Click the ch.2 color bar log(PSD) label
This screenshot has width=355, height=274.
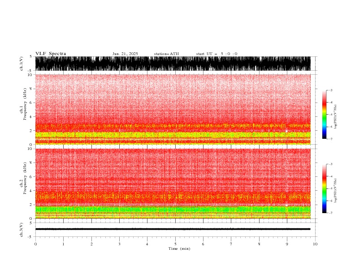(x=336, y=191)
